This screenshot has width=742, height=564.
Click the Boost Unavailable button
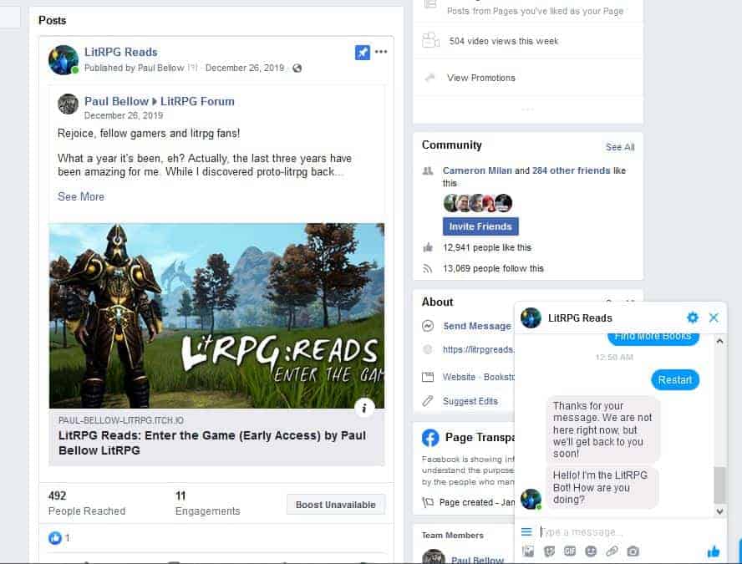(x=336, y=505)
